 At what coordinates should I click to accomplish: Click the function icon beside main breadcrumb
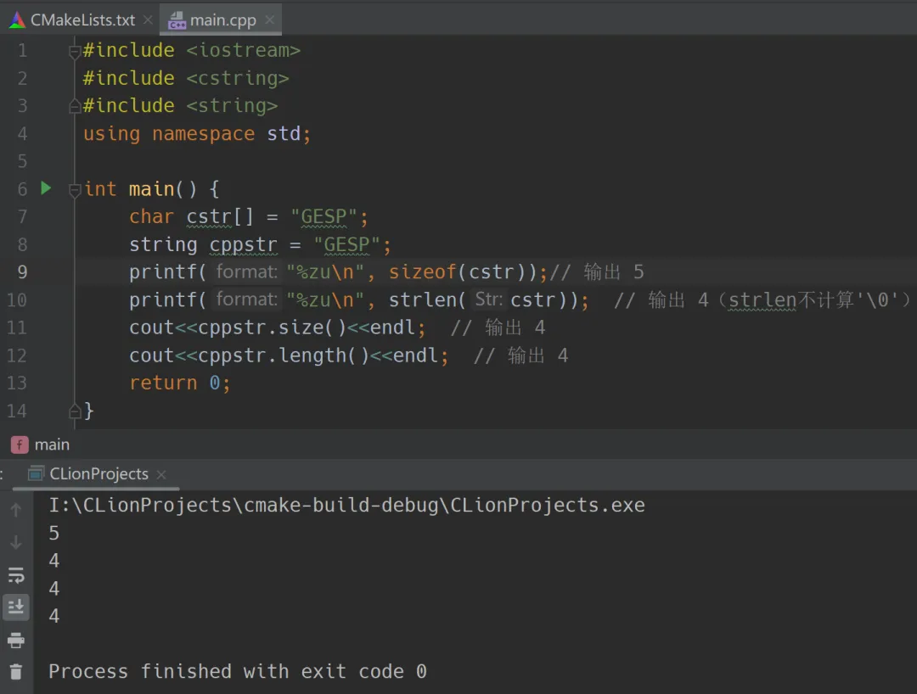tap(20, 445)
